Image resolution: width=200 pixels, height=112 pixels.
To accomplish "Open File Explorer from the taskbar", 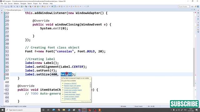I will [64, 110].
